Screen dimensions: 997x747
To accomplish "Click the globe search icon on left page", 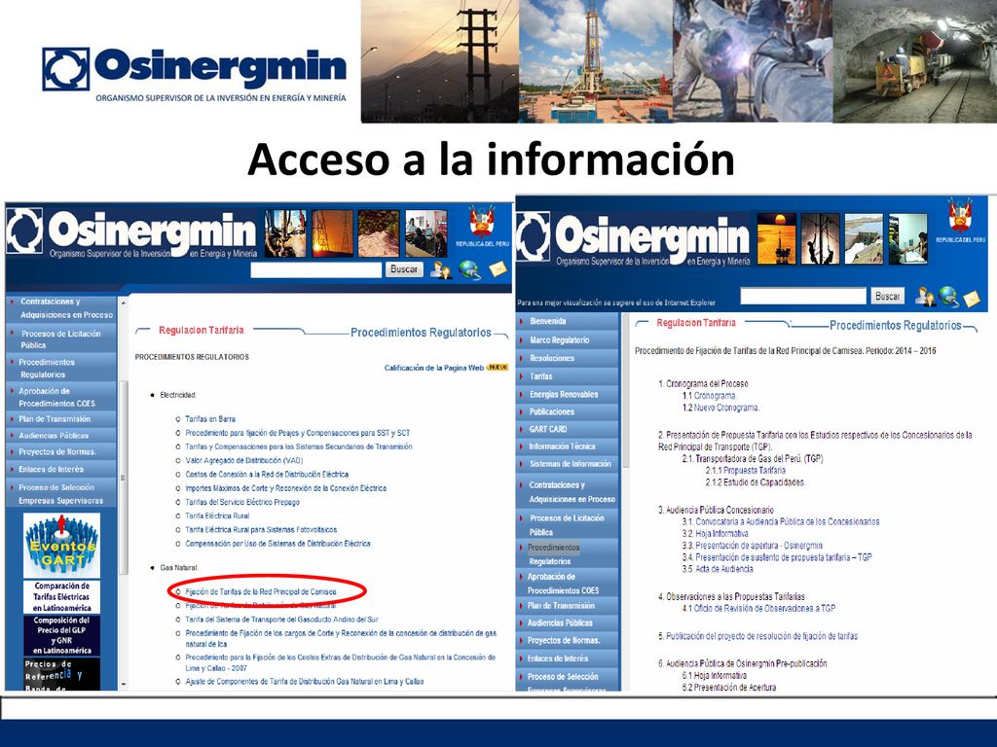I will (x=470, y=270).
